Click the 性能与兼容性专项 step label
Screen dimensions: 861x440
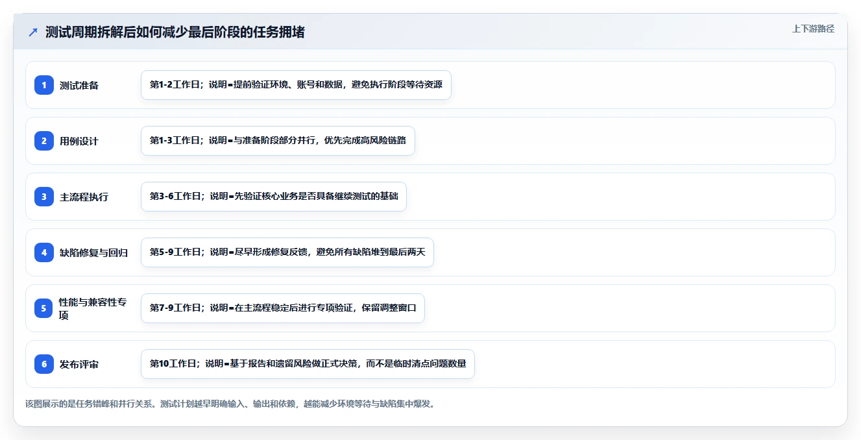93,308
